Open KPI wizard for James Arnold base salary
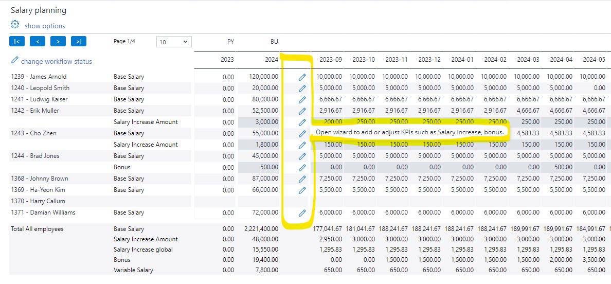The height and width of the screenshot is (284, 611). coord(302,77)
